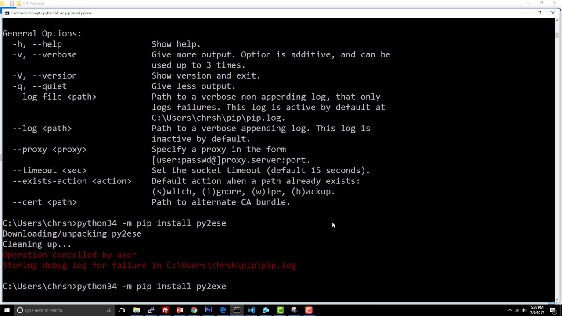Click Properties quick access icon in Explorer window
Viewport: 562px width, 316px height.
[x=12, y=3]
